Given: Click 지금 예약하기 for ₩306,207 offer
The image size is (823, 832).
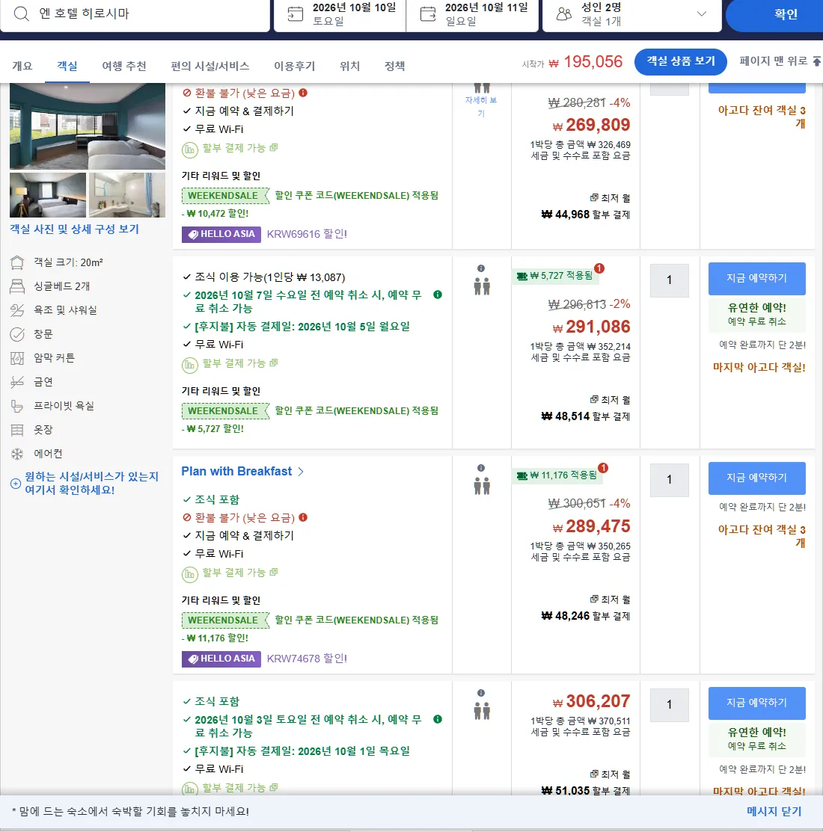Looking at the screenshot, I should click(x=756, y=703).
